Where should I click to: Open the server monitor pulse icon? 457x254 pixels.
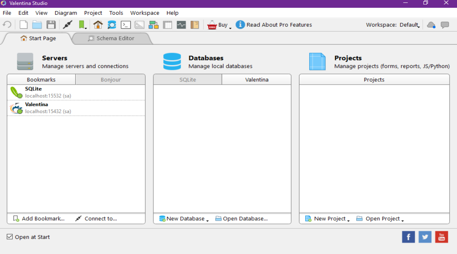point(181,25)
